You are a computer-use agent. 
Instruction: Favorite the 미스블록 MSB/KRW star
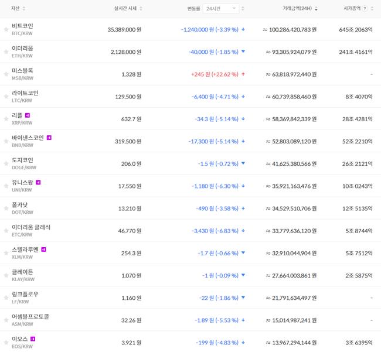6,74
